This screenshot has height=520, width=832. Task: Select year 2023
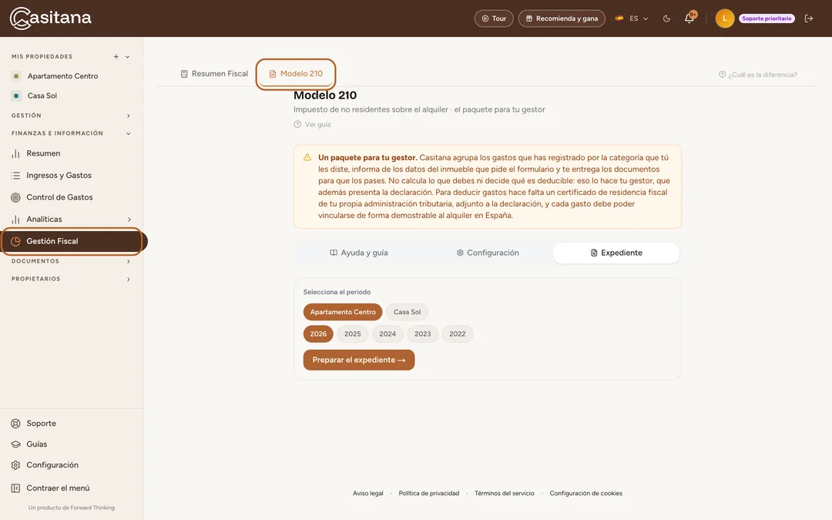422,334
